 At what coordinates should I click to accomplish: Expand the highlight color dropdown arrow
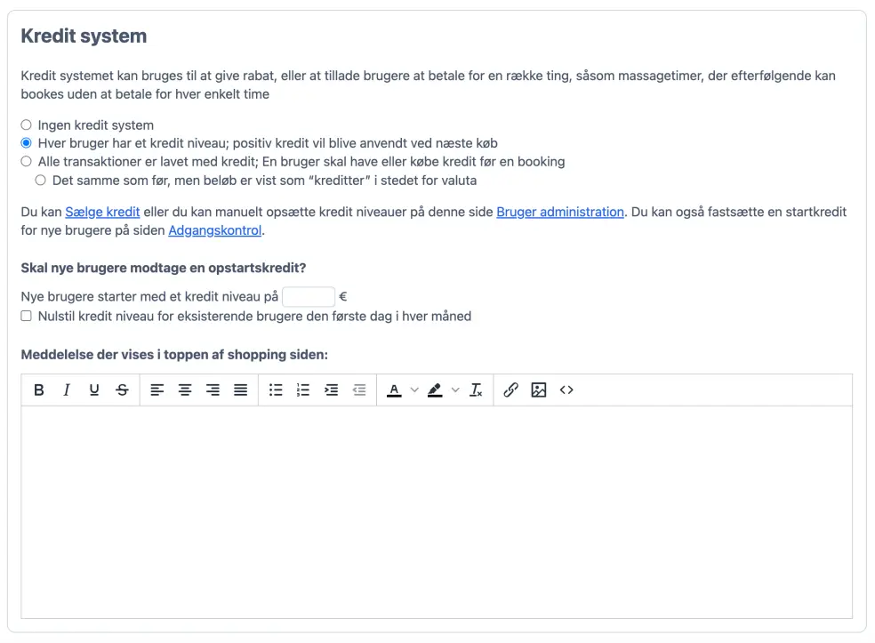point(455,390)
